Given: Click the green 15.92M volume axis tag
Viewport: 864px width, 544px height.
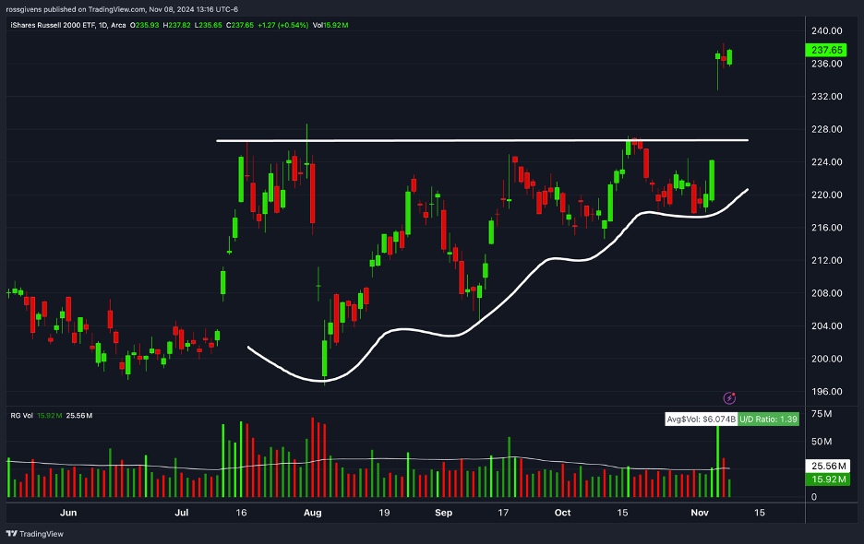Looking at the screenshot, I should tap(828, 479).
